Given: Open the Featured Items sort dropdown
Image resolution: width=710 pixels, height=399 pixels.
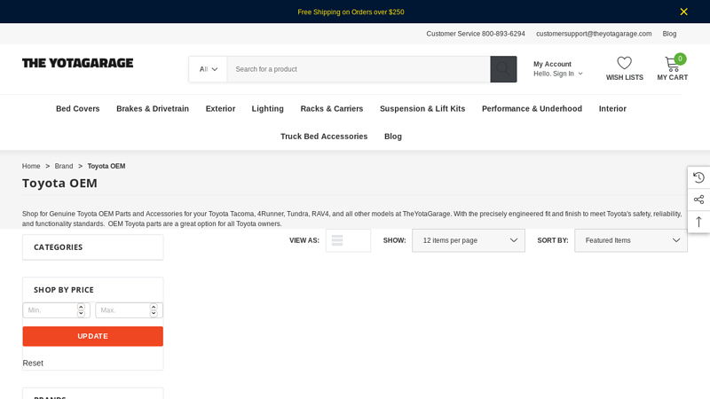Looking at the screenshot, I should [x=630, y=240].
